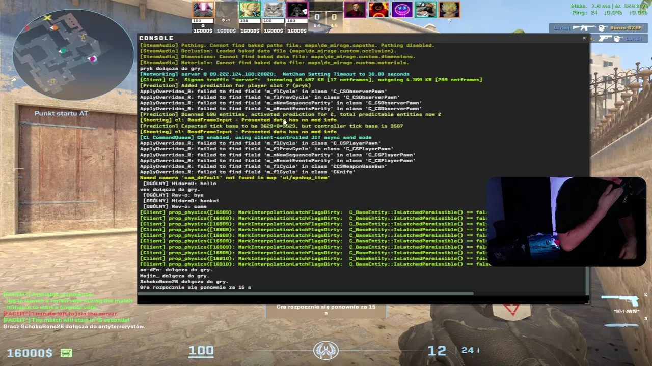652x366 pixels.
Task: Click the "[OGÓLNY] HidaroO: hello" console line
Action: 179,184
